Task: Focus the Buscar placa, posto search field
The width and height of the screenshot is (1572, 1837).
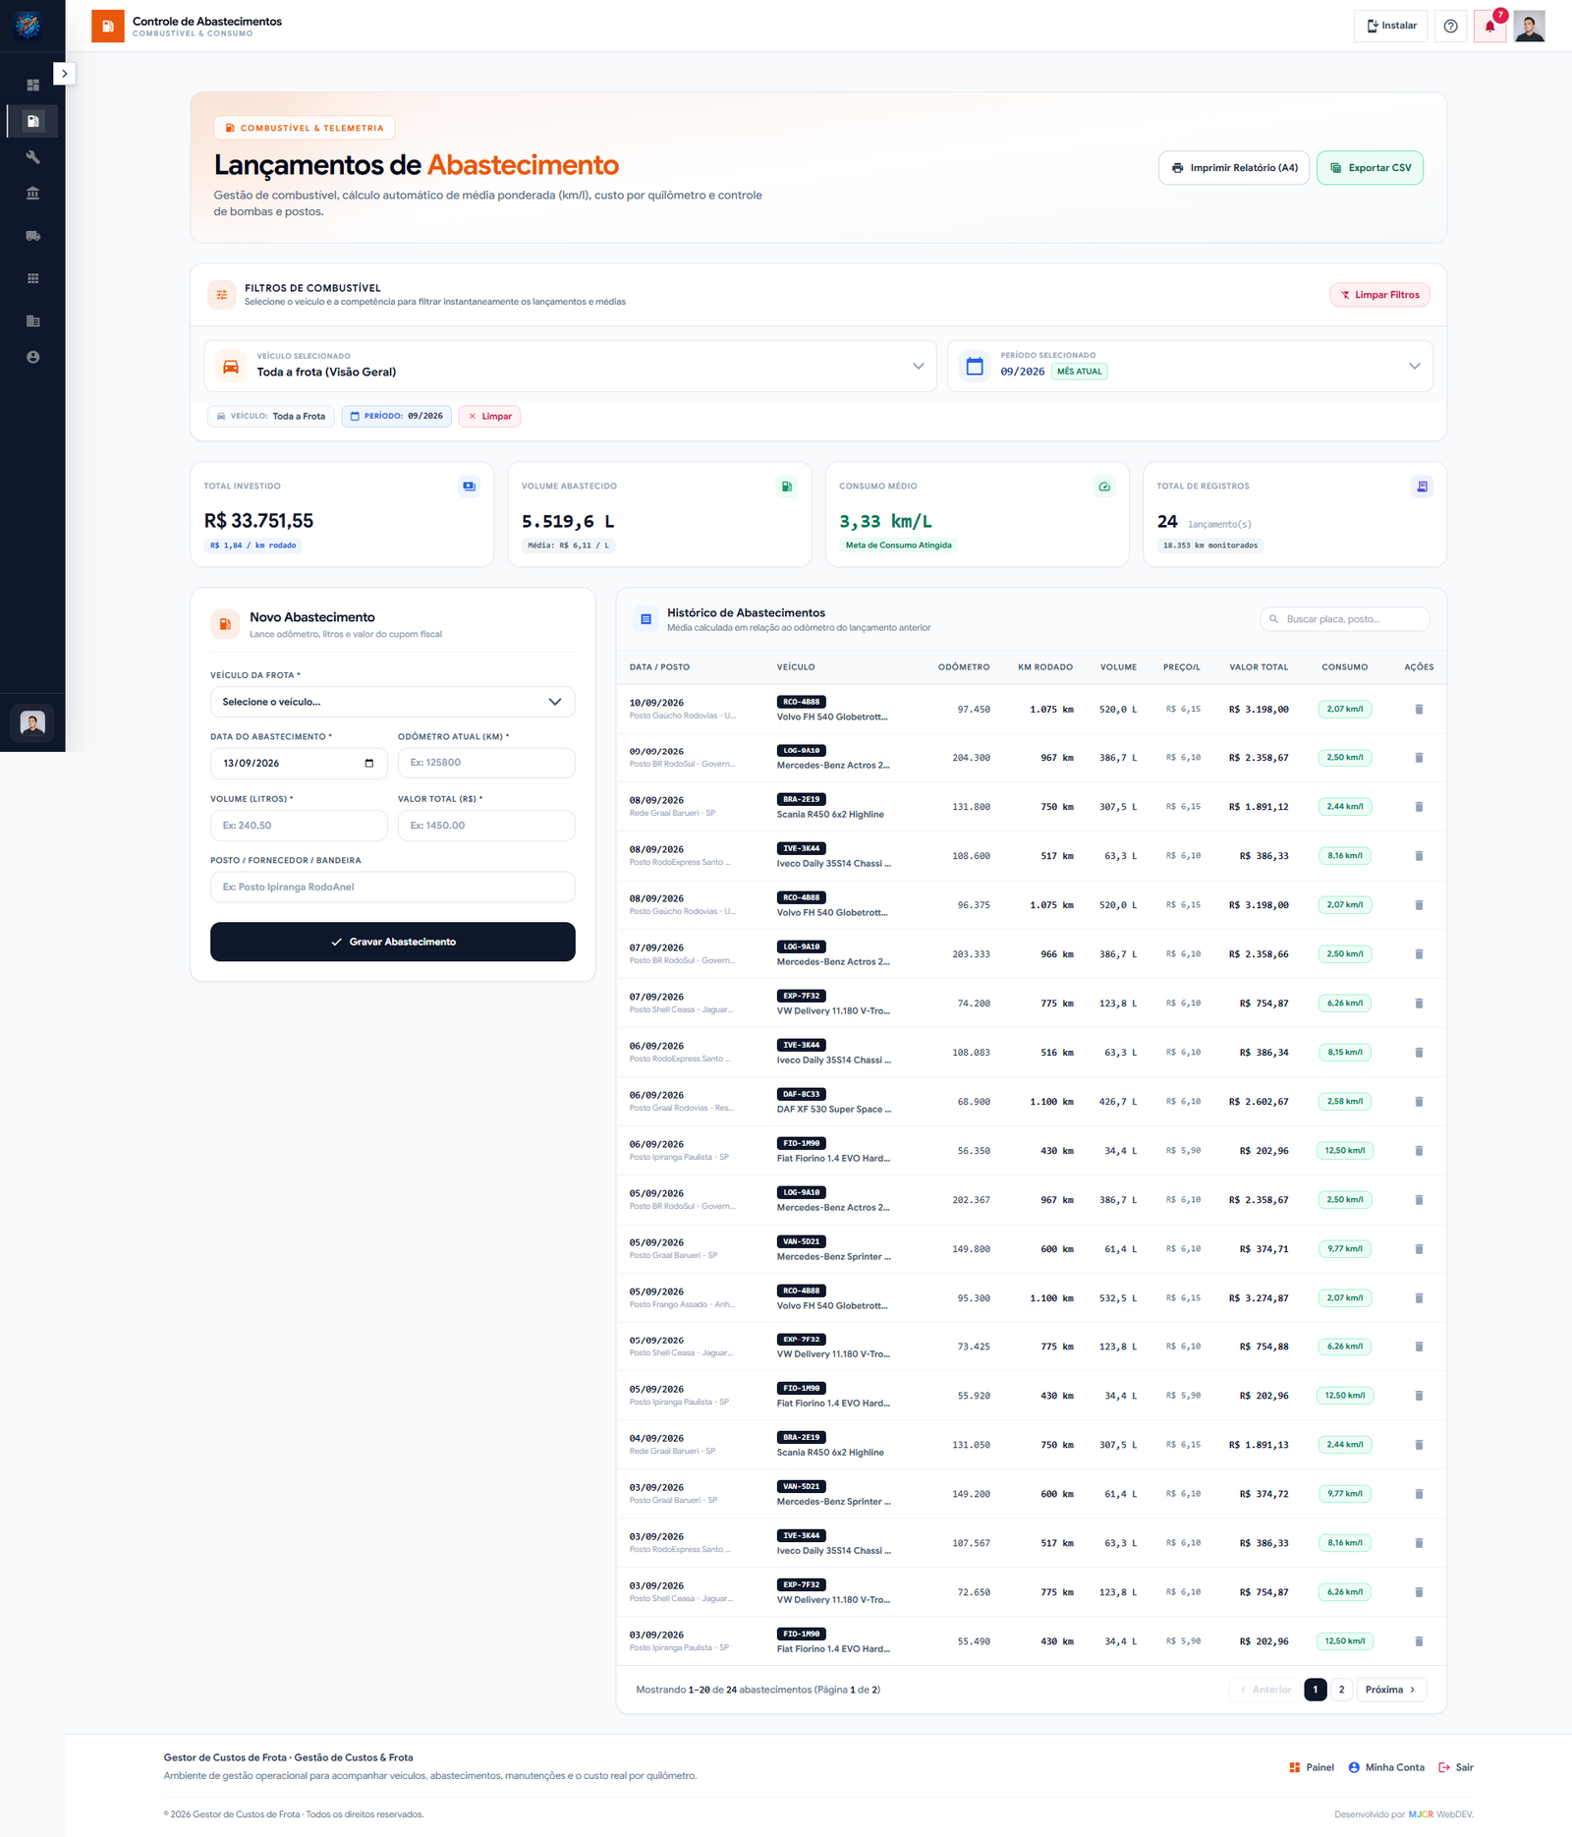Action: [1344, 619]
